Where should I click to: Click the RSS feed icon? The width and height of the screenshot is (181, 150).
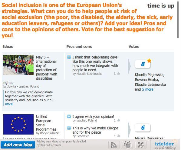114,145
